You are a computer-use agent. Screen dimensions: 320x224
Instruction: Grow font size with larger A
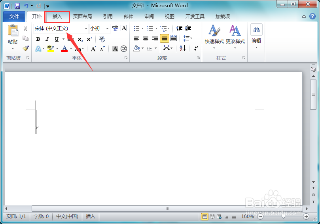pyautogui.click(x=93, y=49)
